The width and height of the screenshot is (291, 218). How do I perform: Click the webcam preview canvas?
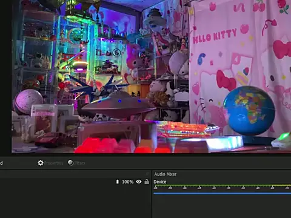tap(152, 76)
